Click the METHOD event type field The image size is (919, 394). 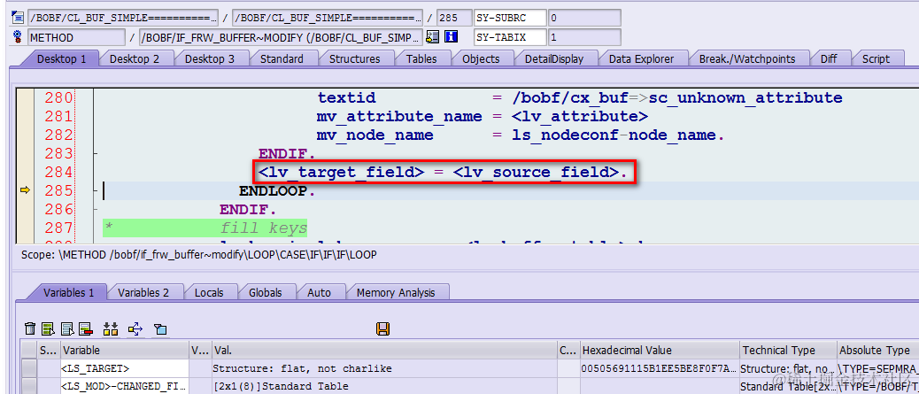[76, 37]
